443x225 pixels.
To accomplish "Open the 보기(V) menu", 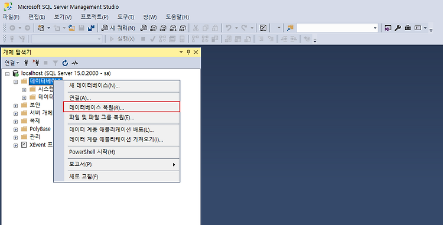I will pyautogui.click(x=63, y=17).
